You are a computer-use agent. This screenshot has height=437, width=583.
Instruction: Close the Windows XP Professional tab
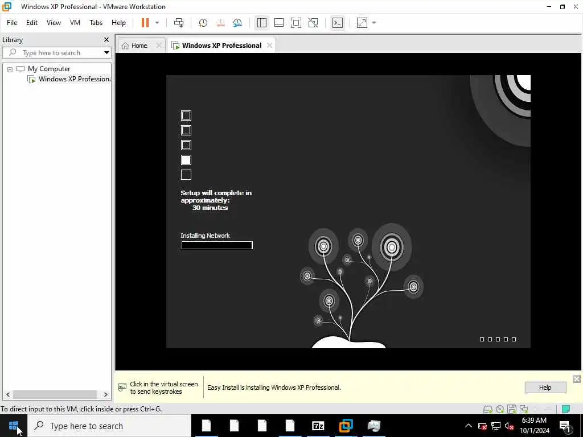[269, 46]
